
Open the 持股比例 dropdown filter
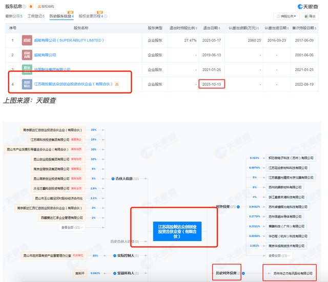pyautogui.click(x=285, y=16)
